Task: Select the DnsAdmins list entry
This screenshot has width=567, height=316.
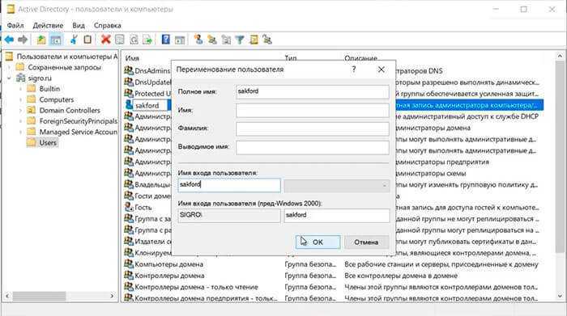Action: [152, 70]
